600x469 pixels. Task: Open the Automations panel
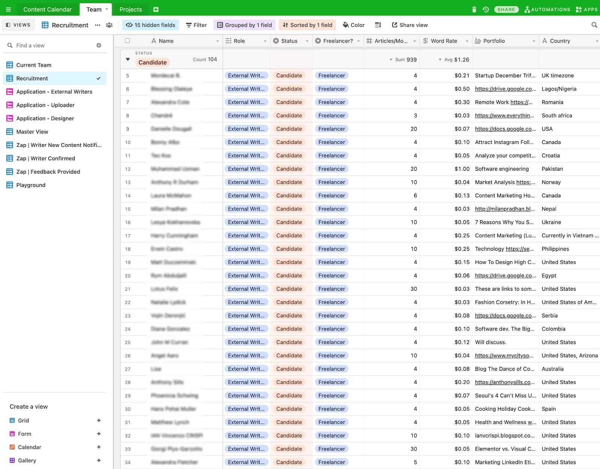tap(547, 9)
